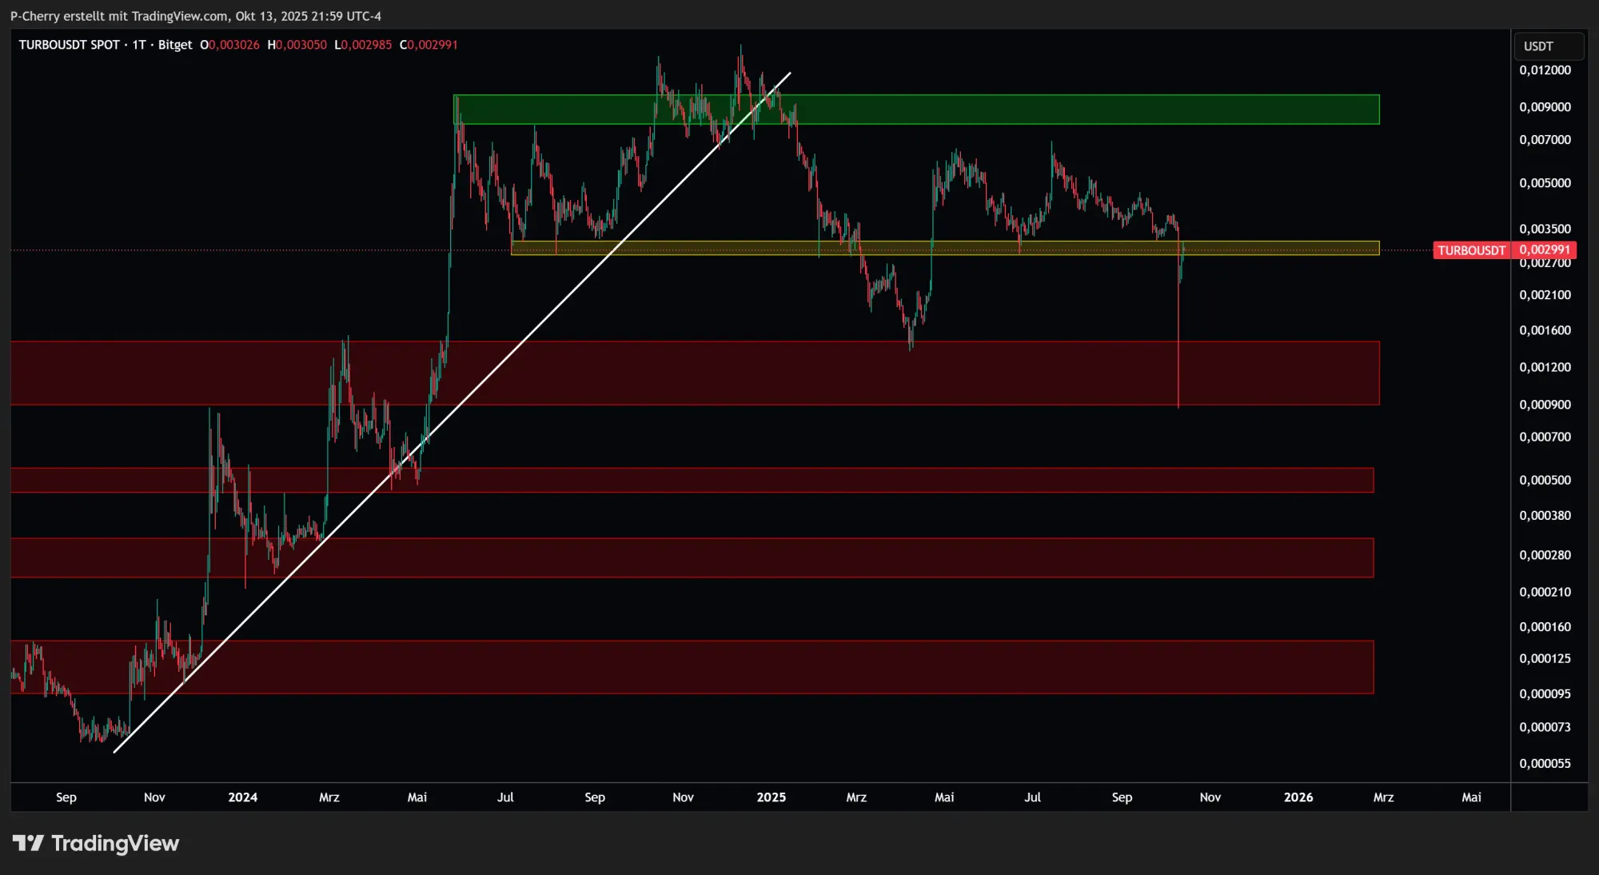Click the 2026 label on the time axis
The width and height of the screenshot is (1599, 875).
[1298, 797]
